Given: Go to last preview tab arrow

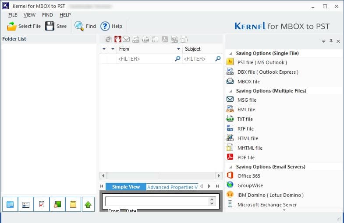Looking at the screenshot, I should [217, 186].
